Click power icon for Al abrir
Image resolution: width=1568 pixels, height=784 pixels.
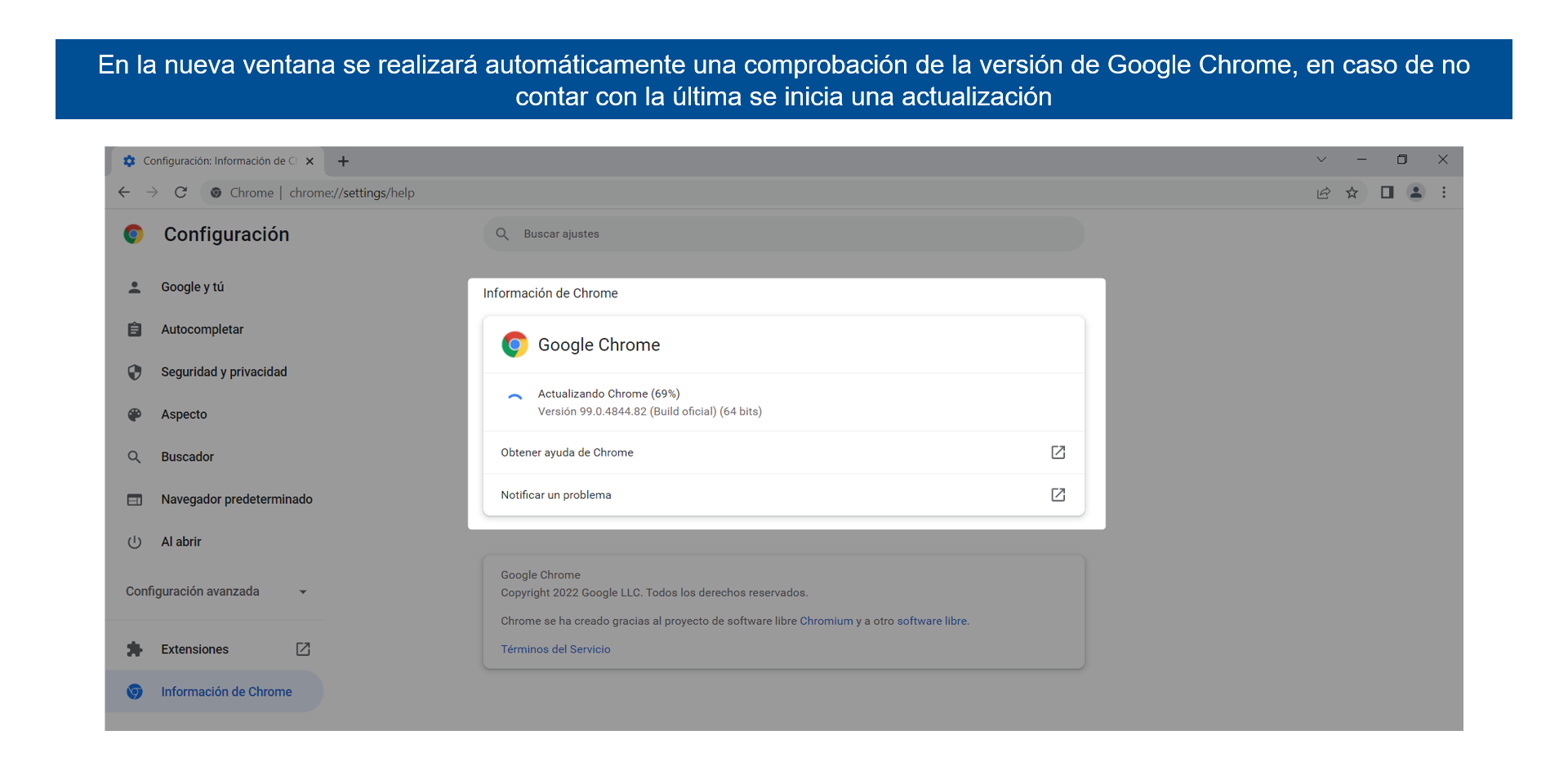coord(135,542)
